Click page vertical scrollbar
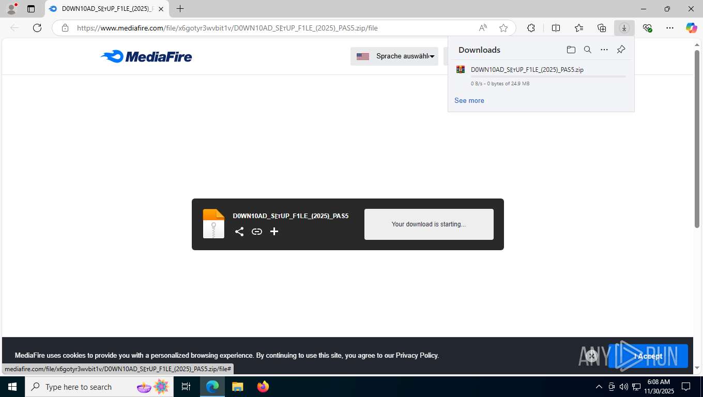Screen dimensions: 703x397 click(x=697, y=140)
